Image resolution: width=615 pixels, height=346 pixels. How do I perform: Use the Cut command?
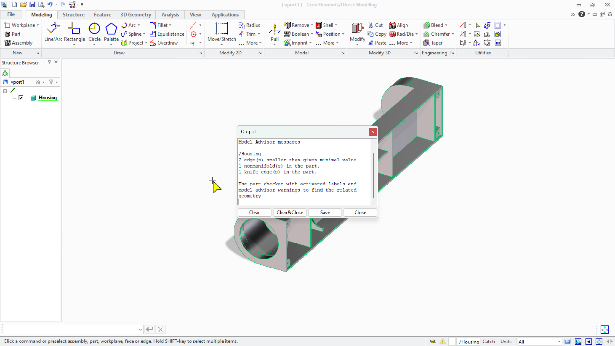coord(375,25)
